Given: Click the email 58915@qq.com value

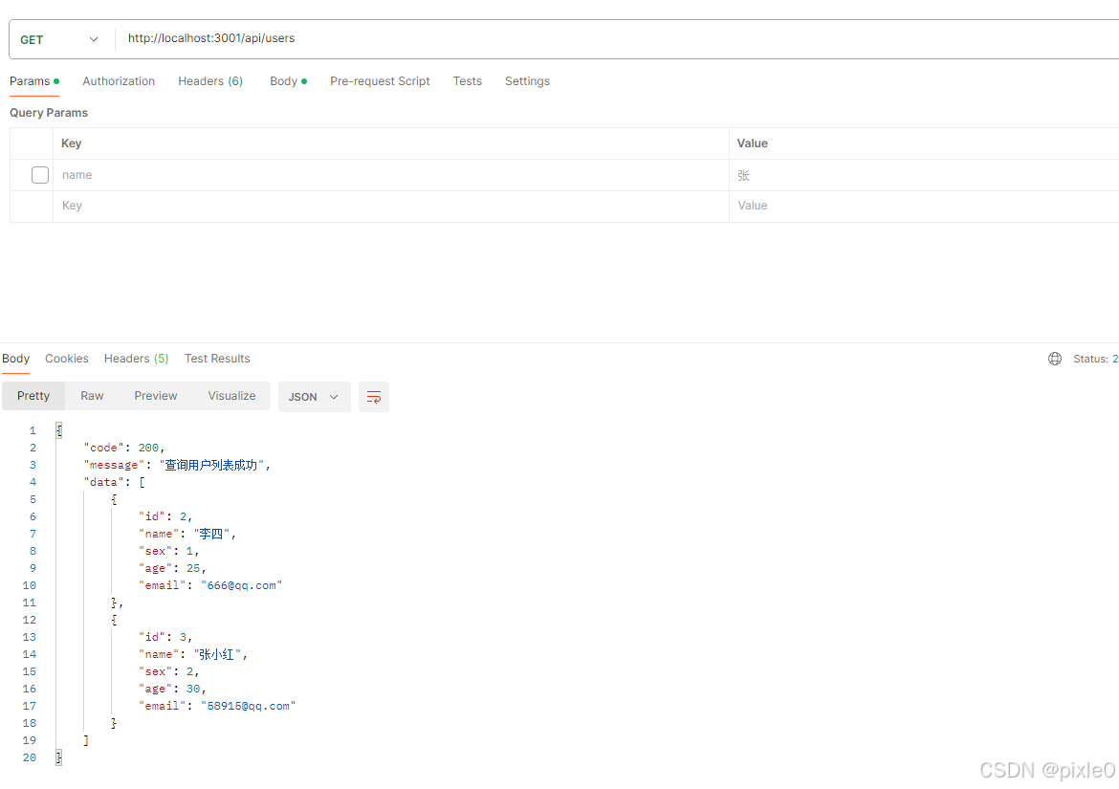Looking at the screenshot, I should [249, 706].
